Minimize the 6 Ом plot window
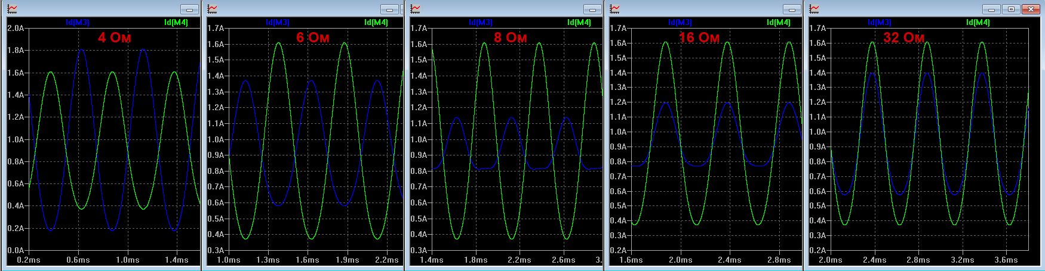Image resolution: width=1045 pixels, height=271 pixels. pyautogui.click(x=389, y=10)
